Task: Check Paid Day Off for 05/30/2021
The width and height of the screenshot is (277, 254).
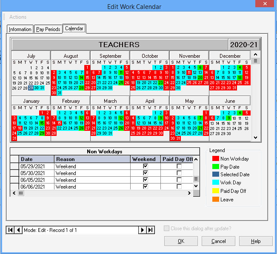Action: 179,173
